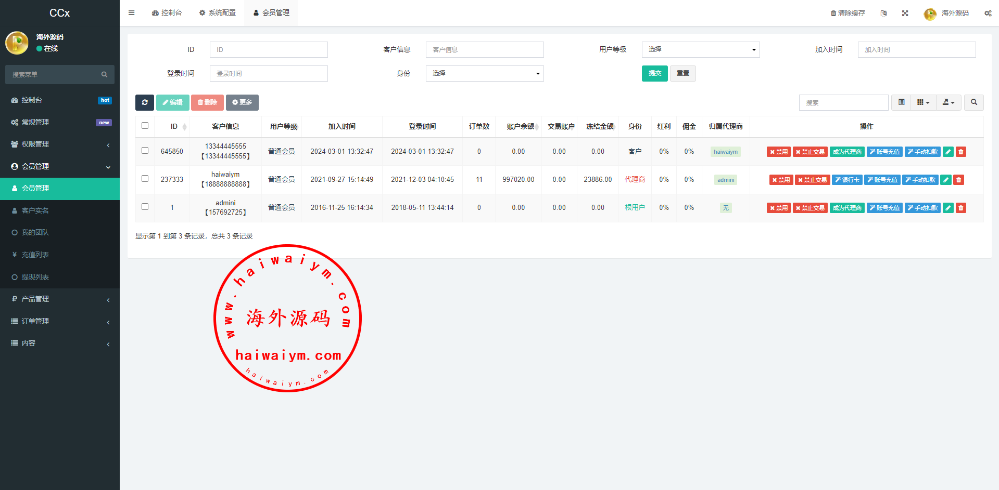This screenshot has height=490, width=999.
Task: Toggle the select-all checkbox in table header
Action: (145, 126)
